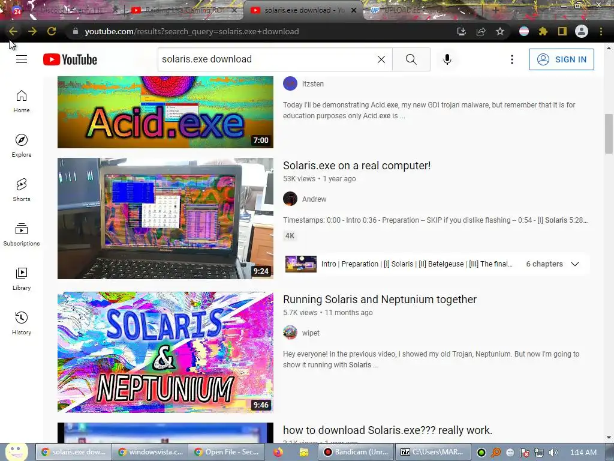Click the volume speaker tray icon
The height and width of the screenshot is (461, 614).
[x=553, y=453]
